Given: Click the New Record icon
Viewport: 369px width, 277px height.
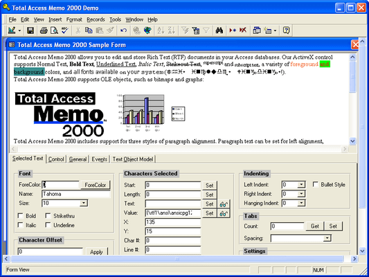Looking at the screenshot, I should pos(233,30).
